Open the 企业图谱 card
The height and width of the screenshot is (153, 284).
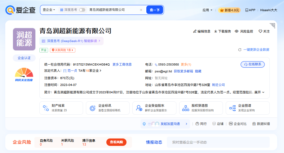[248, 108]
